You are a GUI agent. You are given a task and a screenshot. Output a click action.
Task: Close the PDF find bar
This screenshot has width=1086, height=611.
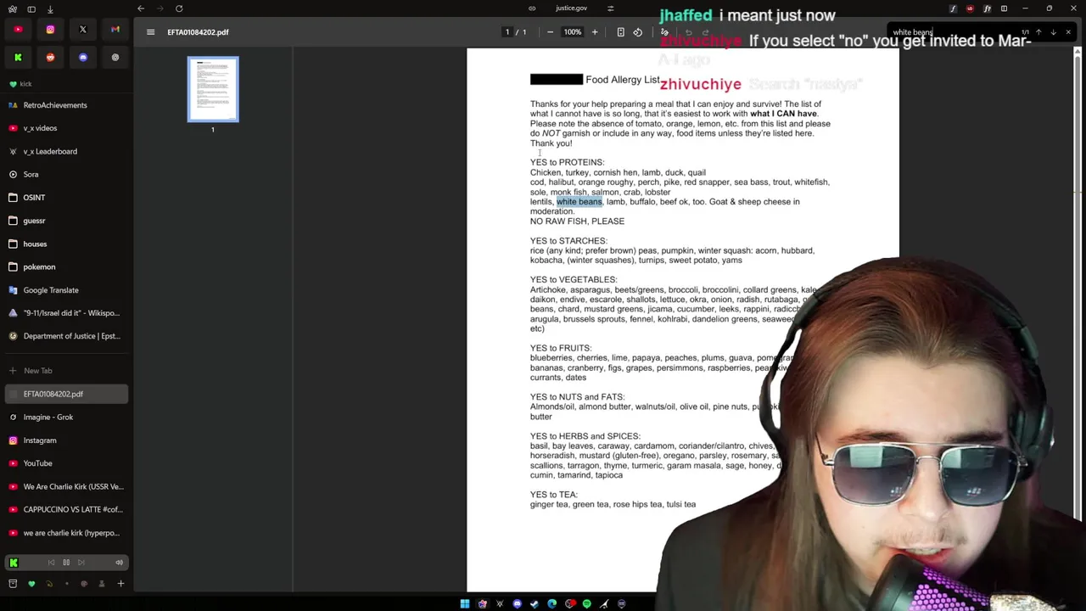click(x=1068, y=32)
